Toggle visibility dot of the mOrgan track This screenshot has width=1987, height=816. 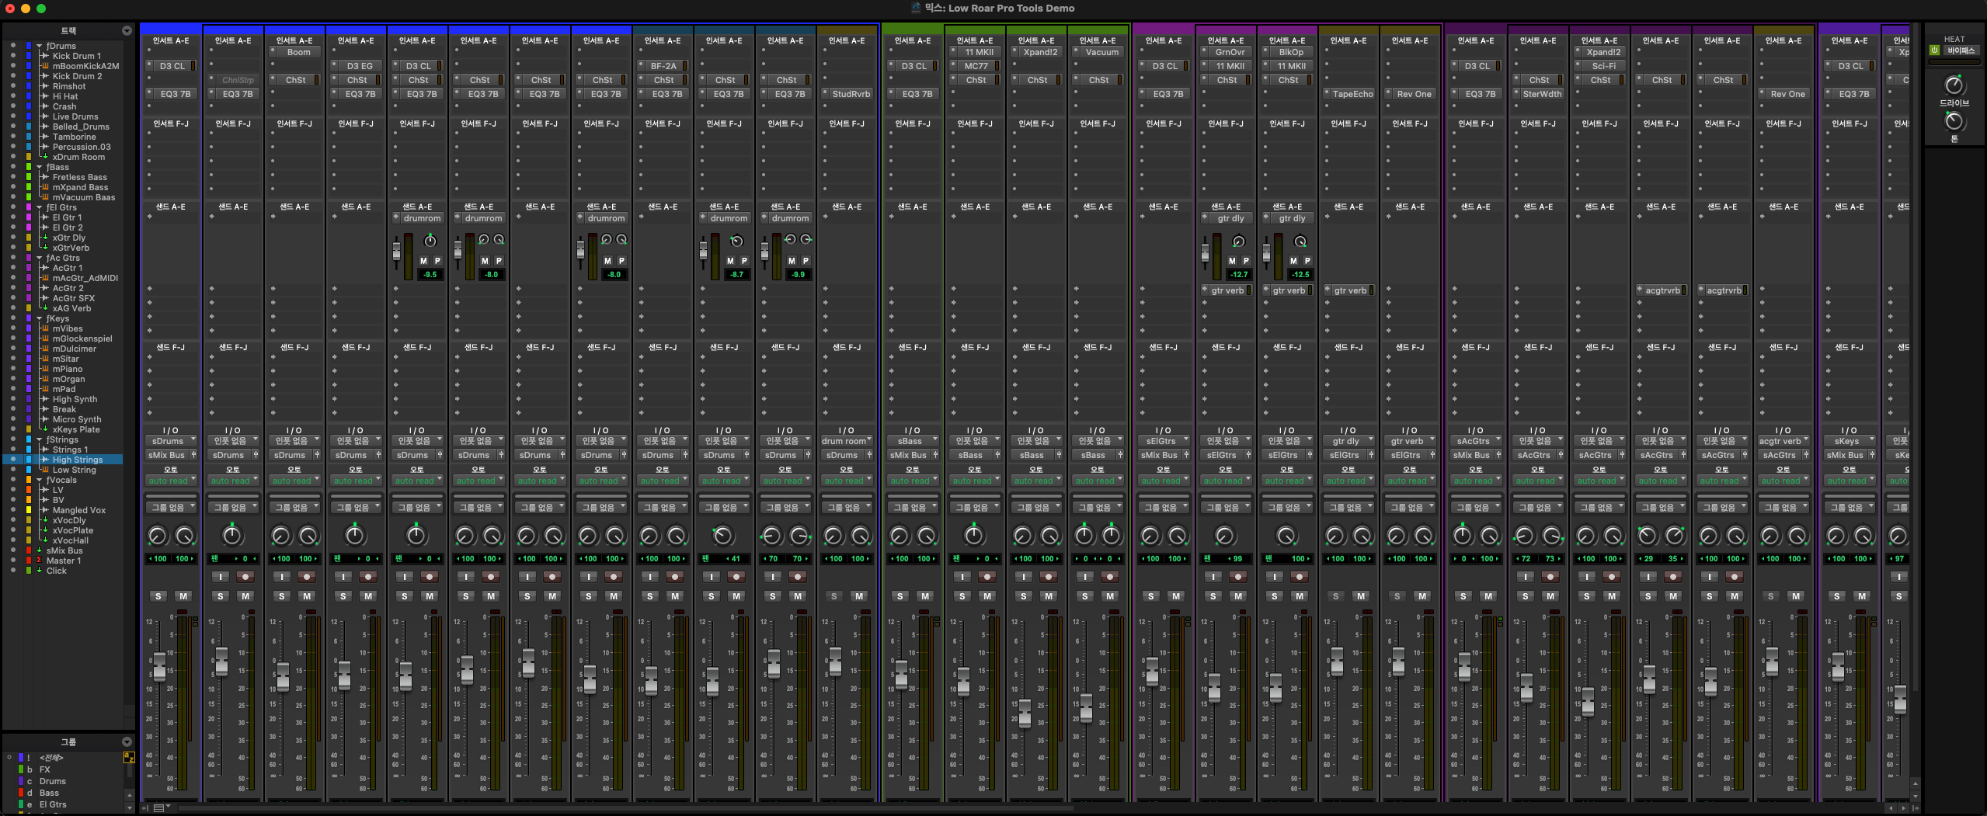tap(12, 379)
